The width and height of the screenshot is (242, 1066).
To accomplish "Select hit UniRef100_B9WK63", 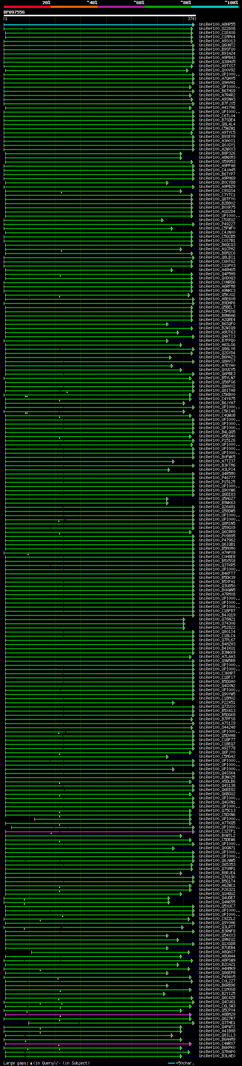I will (217, 503).
